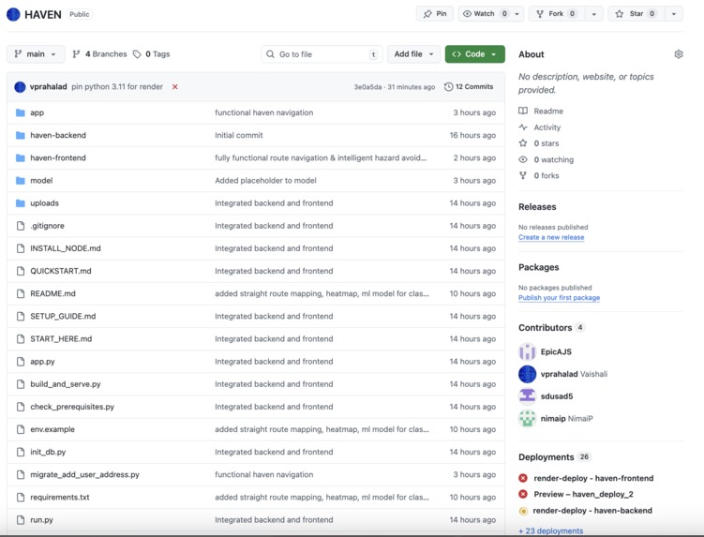Viewport: 704px width, 537px height.
Task: Open run.py file
Action: (42, 520)
